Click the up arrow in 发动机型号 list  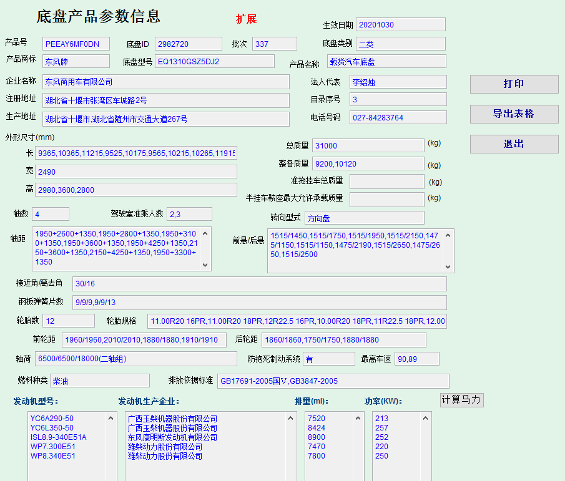tap(111, 418)
